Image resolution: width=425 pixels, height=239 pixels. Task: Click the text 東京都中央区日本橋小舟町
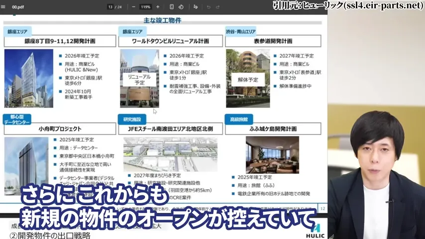pyautogui.click(x=87, y=156)
